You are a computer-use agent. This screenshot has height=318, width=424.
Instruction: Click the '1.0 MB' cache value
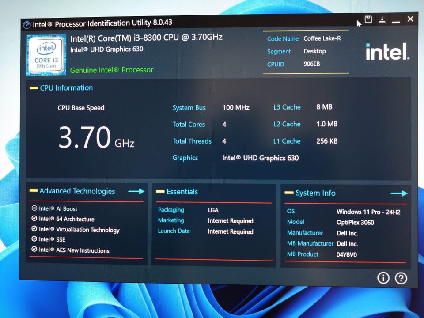point(327,124)
